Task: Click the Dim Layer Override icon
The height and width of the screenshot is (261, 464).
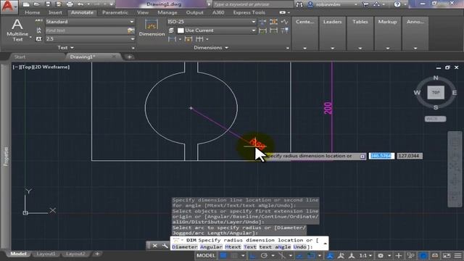Action: pos(171,30)
